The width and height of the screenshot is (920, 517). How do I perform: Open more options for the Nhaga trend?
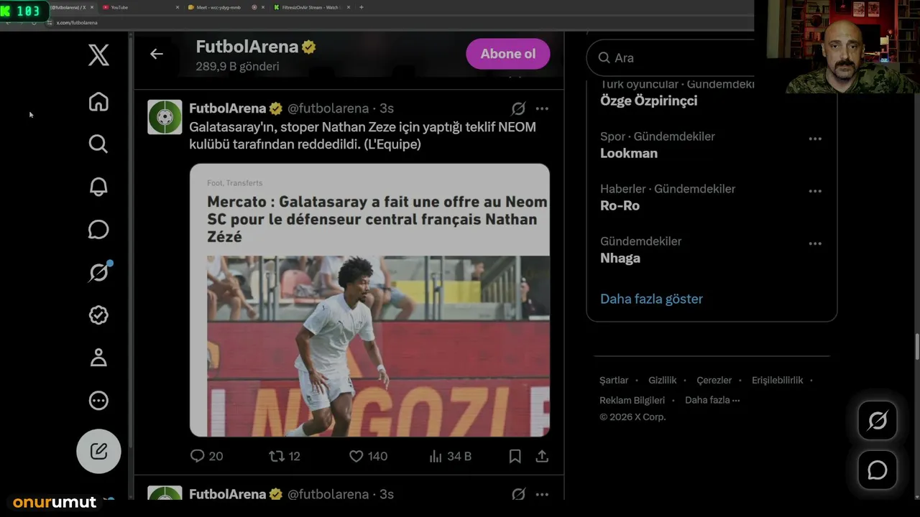click(x=815, y=243)
